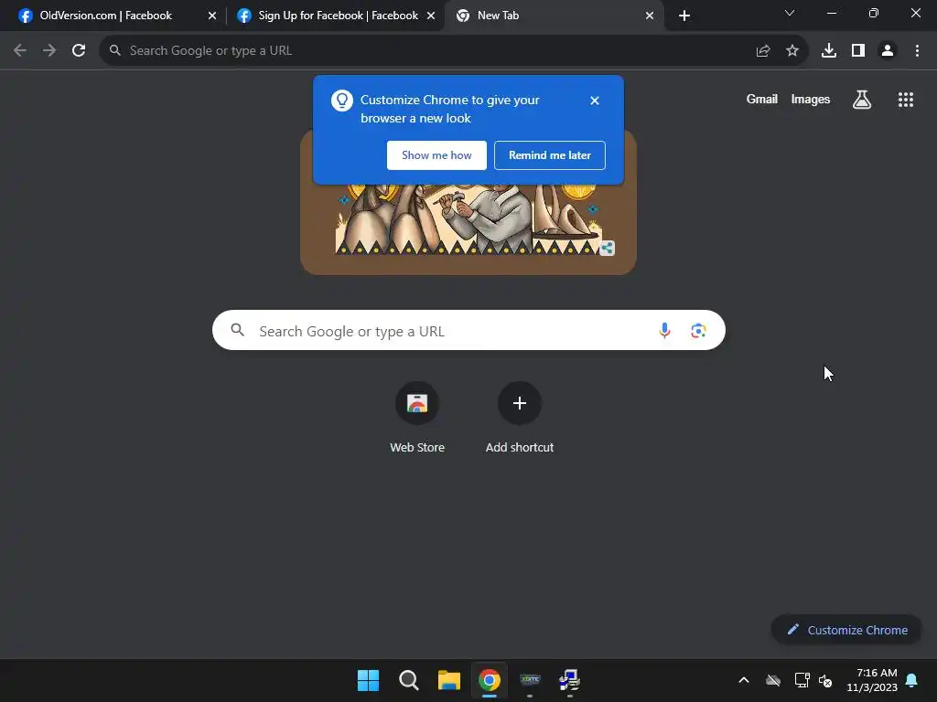Screen dimensions: 937x702
Task: Open the Gmail link
Action: 762,99
